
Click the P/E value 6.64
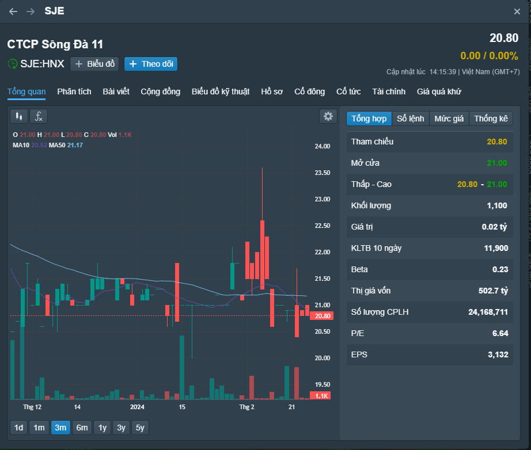[500, 334]
